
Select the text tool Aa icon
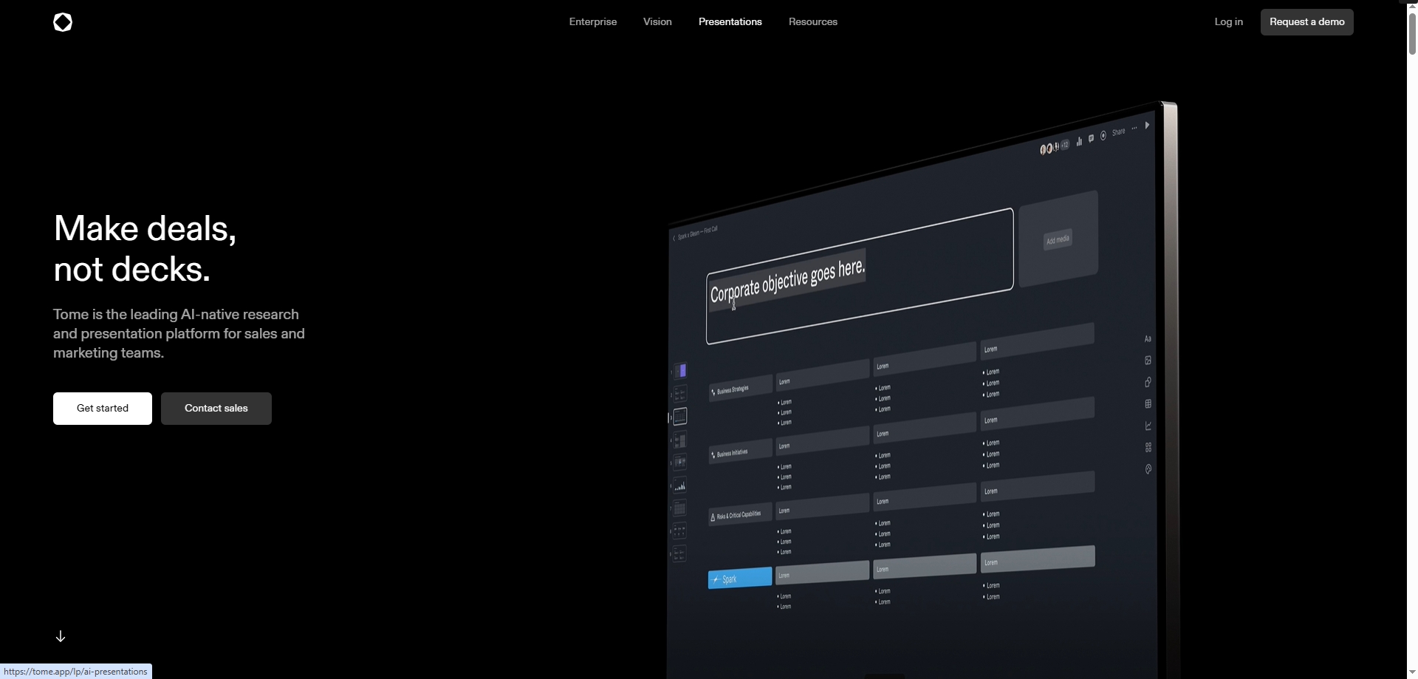tap(1148, 339)
